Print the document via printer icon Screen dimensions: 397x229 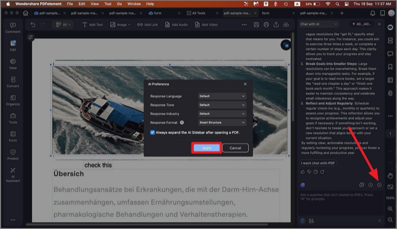pyautogui.click(x=266, y=25)
